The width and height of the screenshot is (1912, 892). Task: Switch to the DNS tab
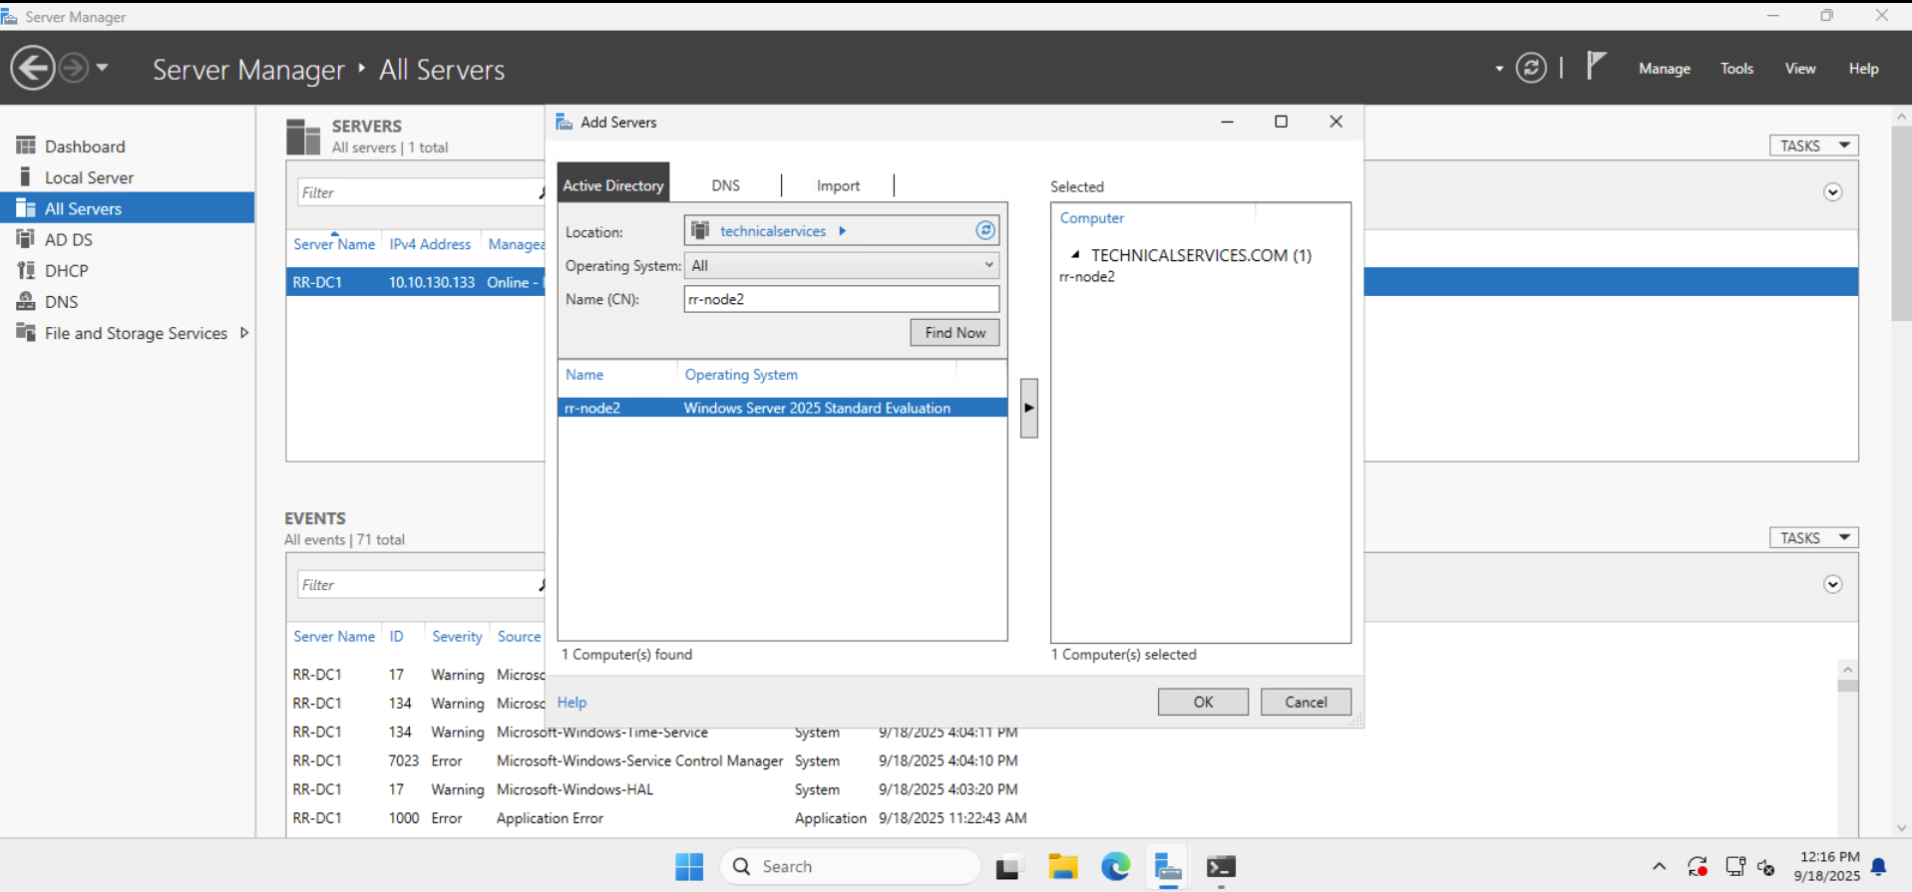[x=725, y=185]
